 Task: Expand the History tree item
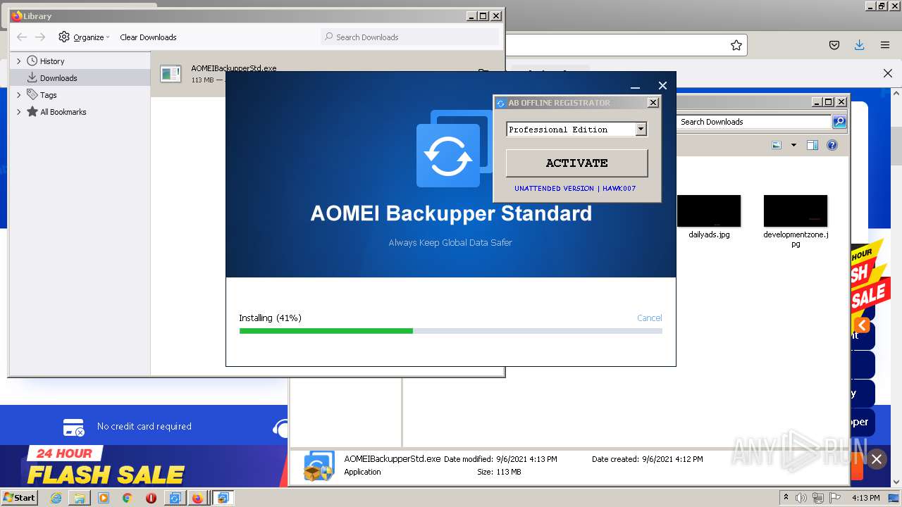pos(19,61)
